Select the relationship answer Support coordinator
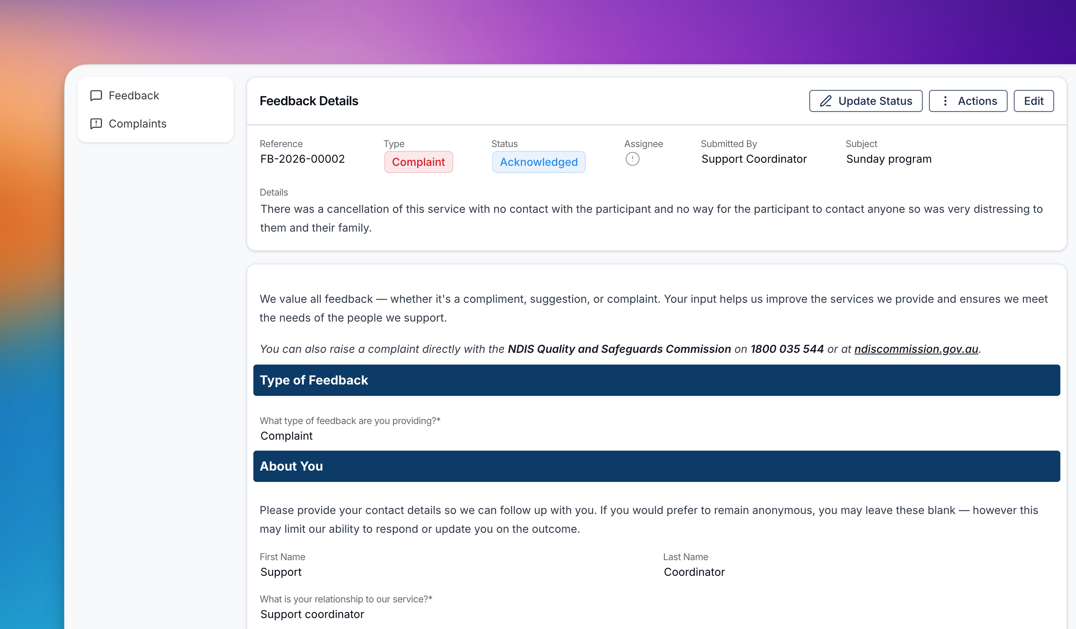The image size is (1076, 629). pyautogui.click(x=312, y=614)
